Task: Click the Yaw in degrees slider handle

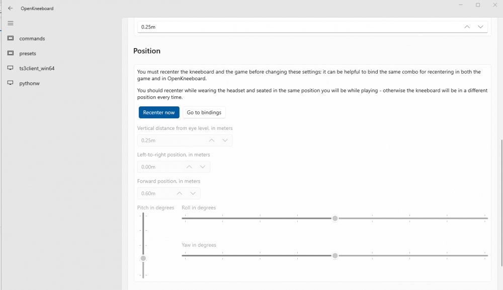Action: pyautogui.click(x=335, y=256)
